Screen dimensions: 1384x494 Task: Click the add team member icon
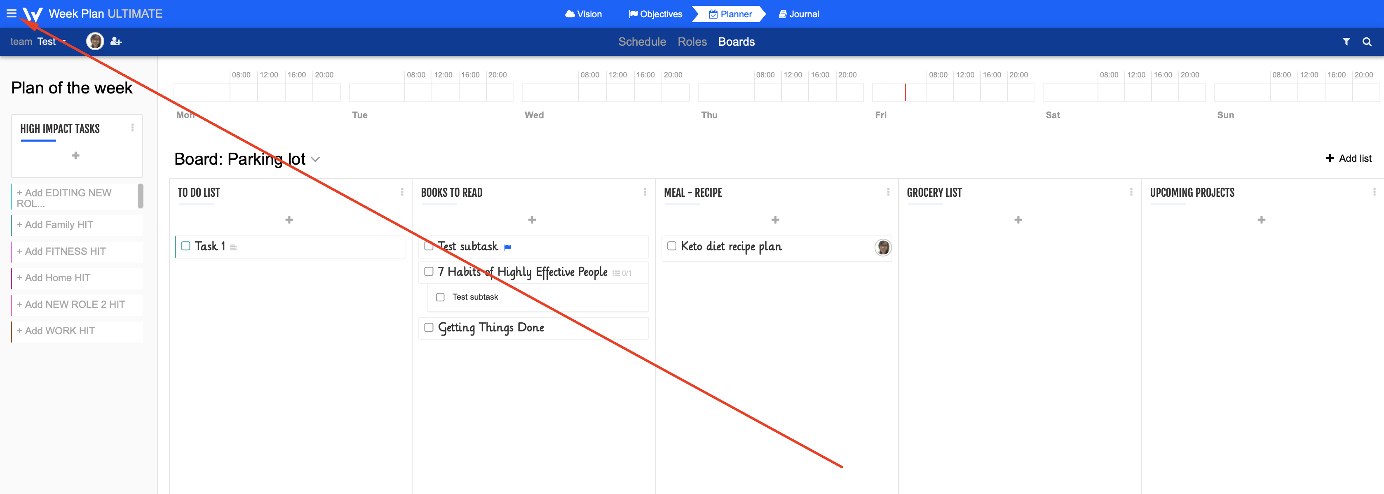pos(116,41)
